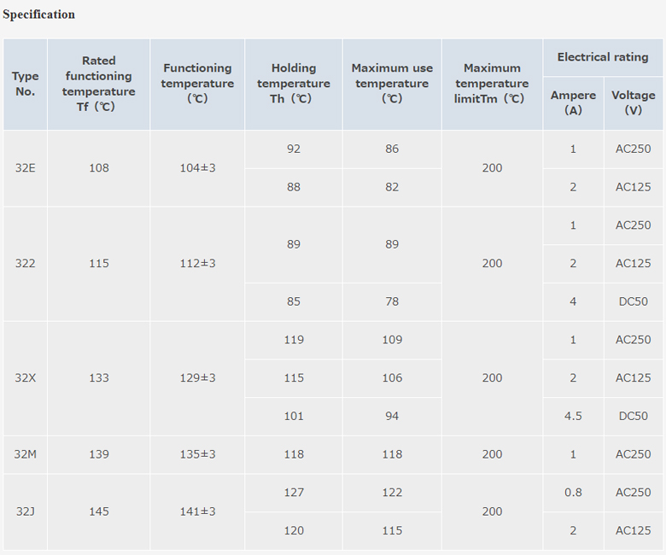The height and width of the screenshot is (555, 666).
Task: Select the Maximum use temperature header
Action: tap(392, 84)
